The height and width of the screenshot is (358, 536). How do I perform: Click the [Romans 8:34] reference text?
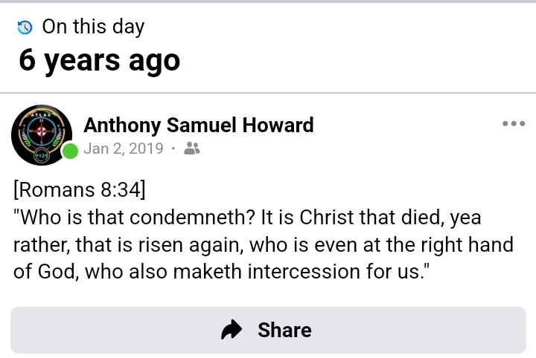tap(79, 190)
